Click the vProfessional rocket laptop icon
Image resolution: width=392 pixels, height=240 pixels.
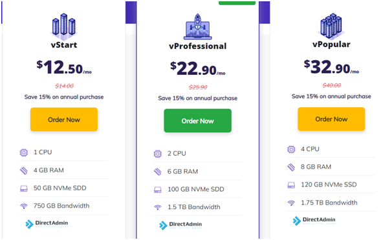[x=197, y=26]
